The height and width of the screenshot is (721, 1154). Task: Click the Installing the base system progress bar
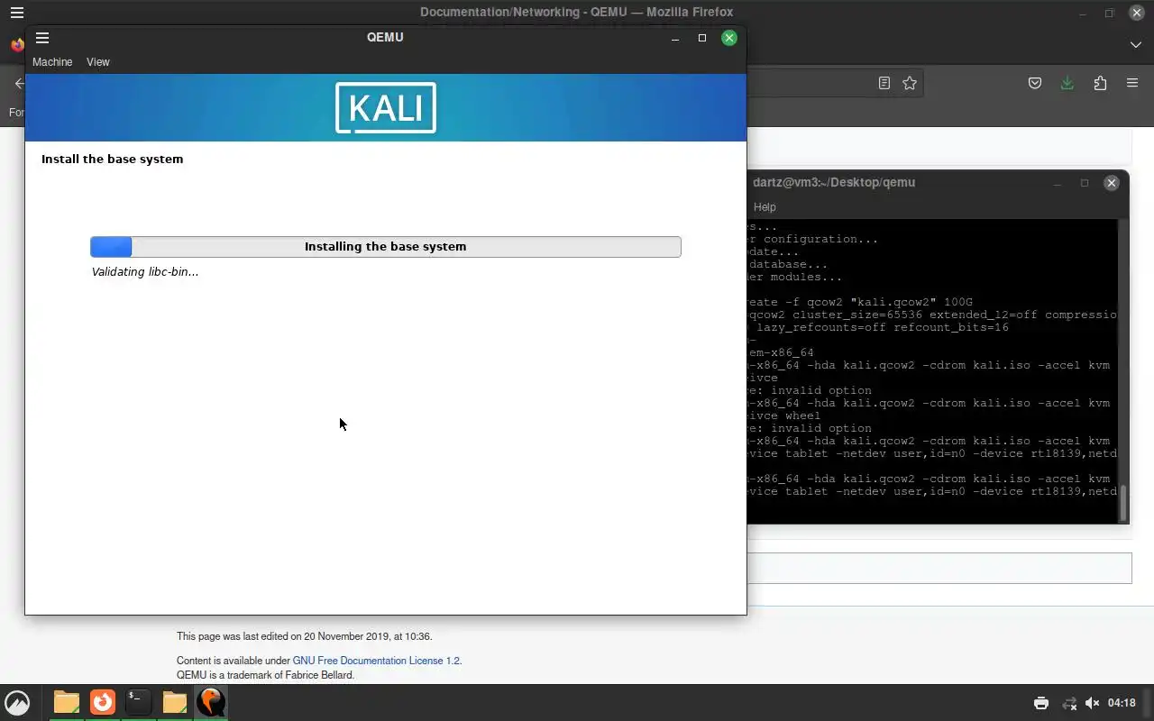[386, 247]
